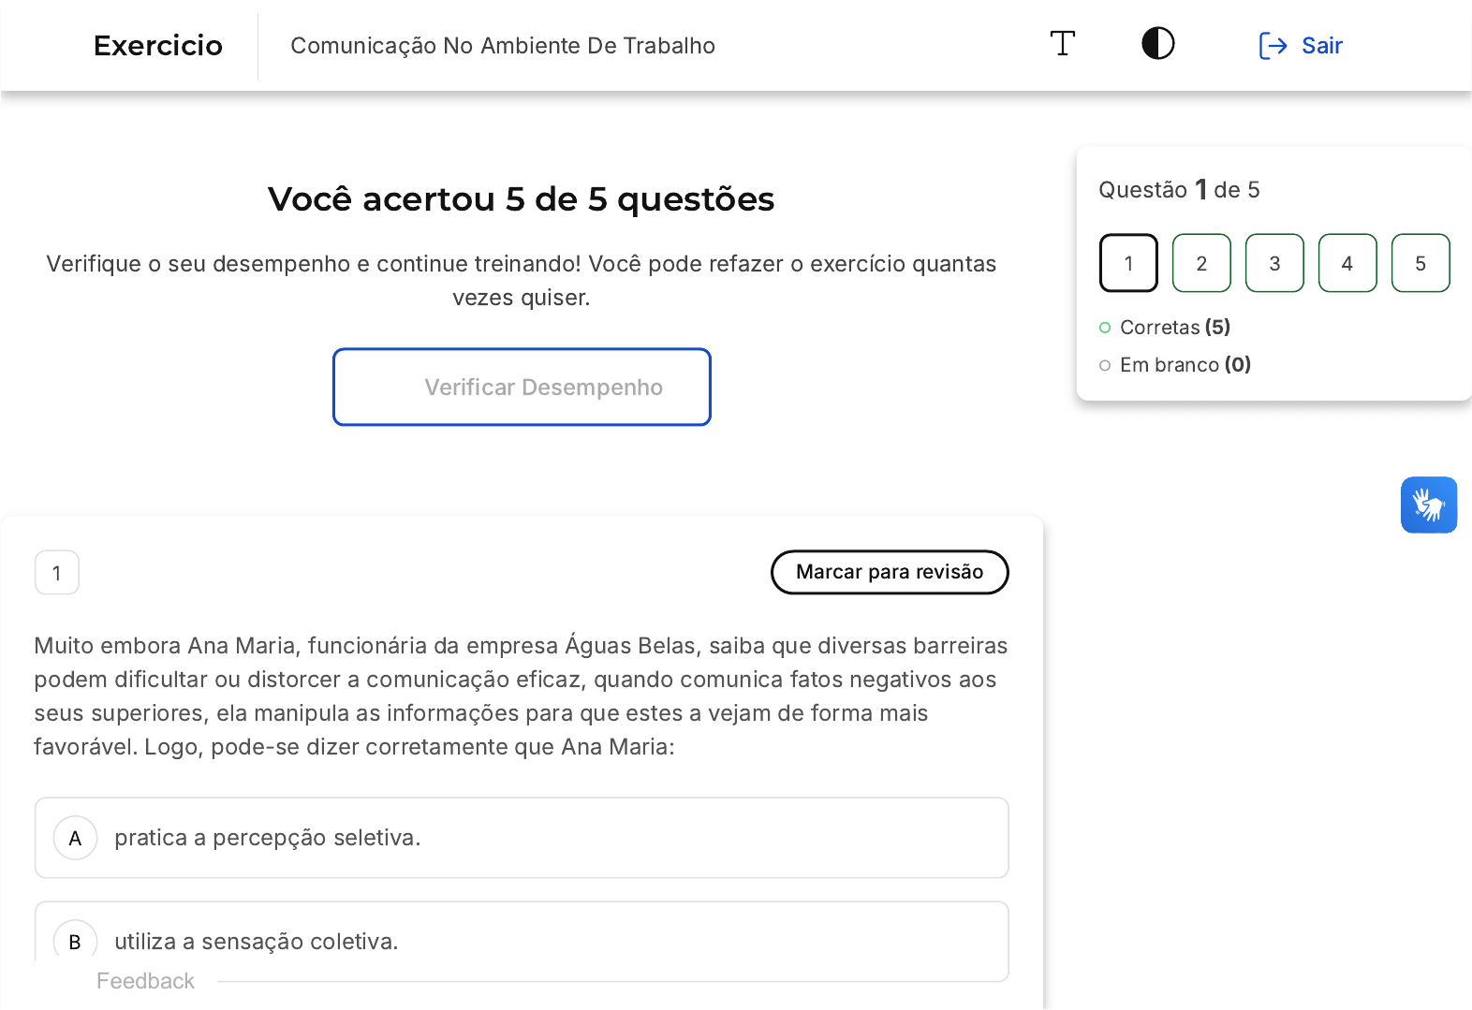Click the Verificar Desempenho button
The width and height of the screenshot is (1472, 1010).
click(522, 388)
